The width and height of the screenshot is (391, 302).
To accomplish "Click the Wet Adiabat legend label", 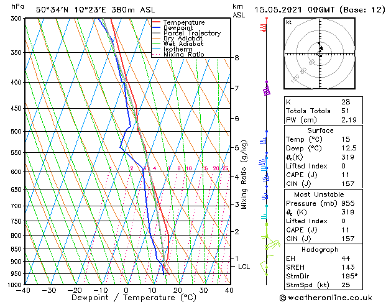I will tap(183, 44).
